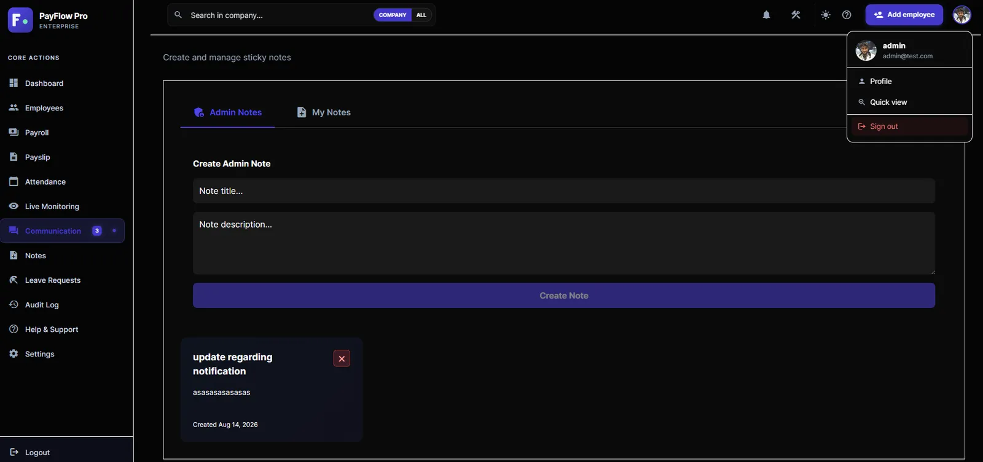Select COMPANY search scope
Viewport: 983px width, 462px height.
393,15
